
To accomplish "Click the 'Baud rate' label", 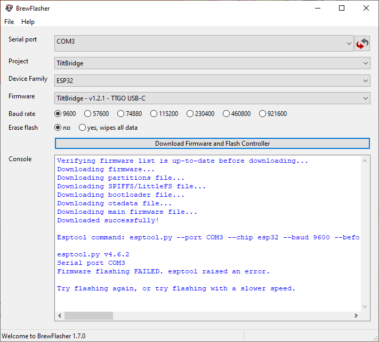I will (x=22, y=114).
